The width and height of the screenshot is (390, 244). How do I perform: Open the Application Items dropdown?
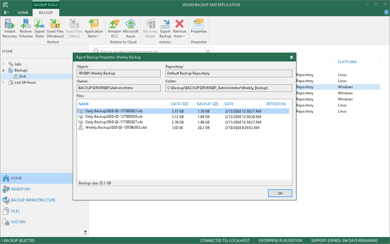[94, 29]
